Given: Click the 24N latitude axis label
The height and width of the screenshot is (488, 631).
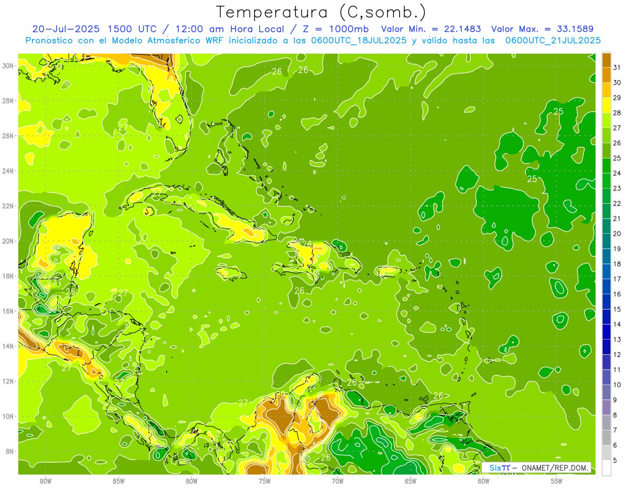Looking at the screenshot, I should point(8,171).
